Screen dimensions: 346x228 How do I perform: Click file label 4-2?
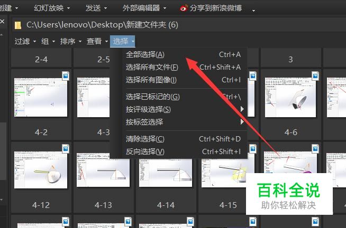[x=41, y=132]
